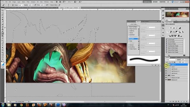Click the Navigator preview thumbnail

[x=177, y=15]
